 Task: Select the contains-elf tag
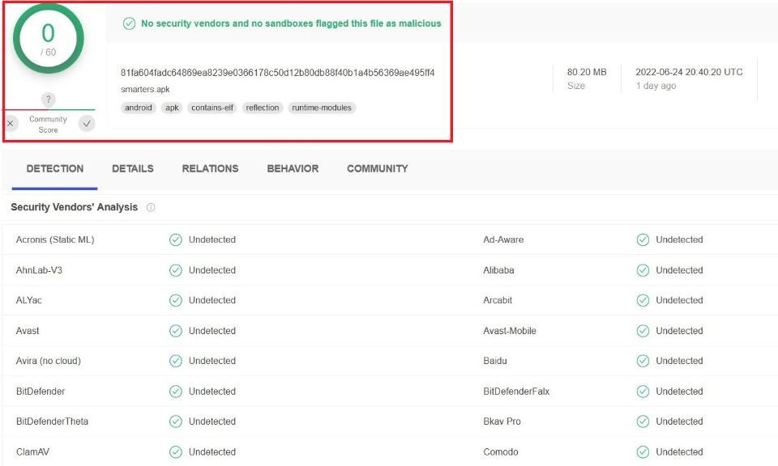(x=212, y=108)
